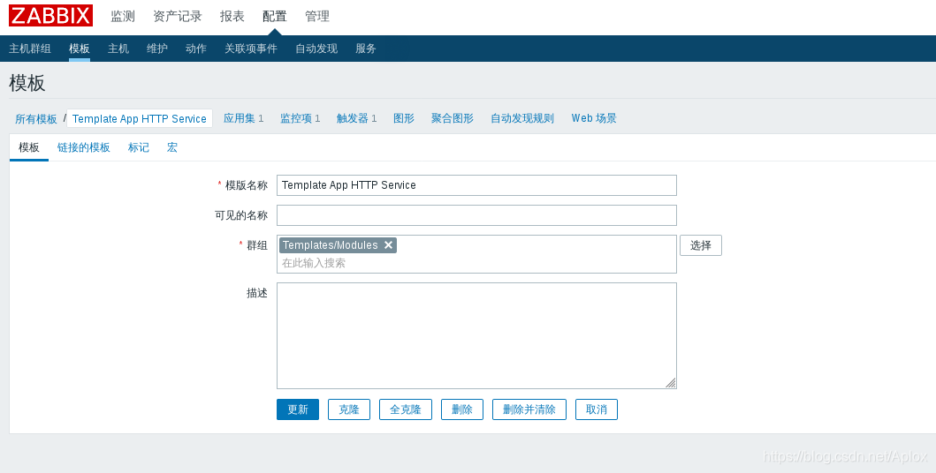936x473 pixels.
Task: Open Template App HTTP Service breadcrumb
Action: 140,118
